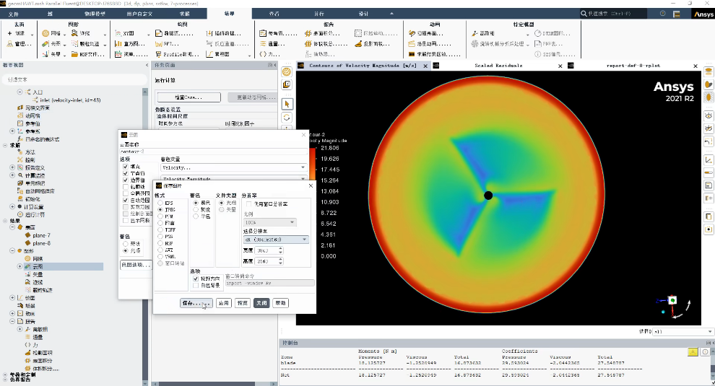Open the 直方图 histogram tool
The width and height of the screenshot is (715, 386).
tap(131, 44)
